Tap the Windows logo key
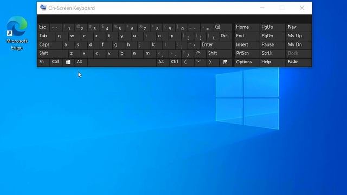The image size is (347, 195). point(68,62)
